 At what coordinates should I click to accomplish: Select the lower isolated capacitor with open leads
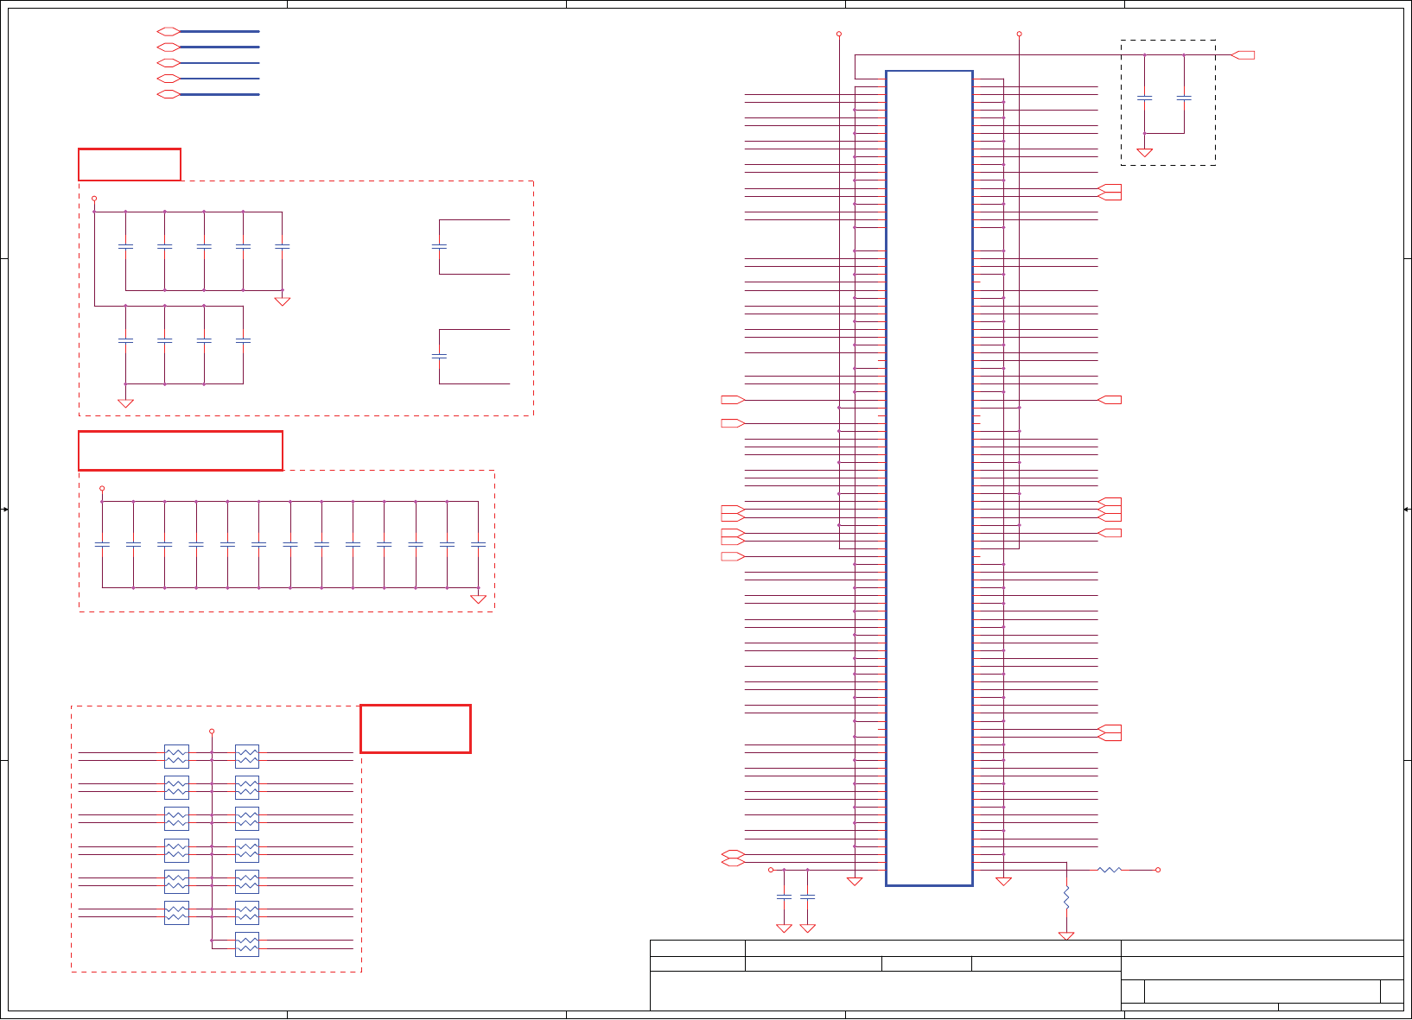coord(439,356)
